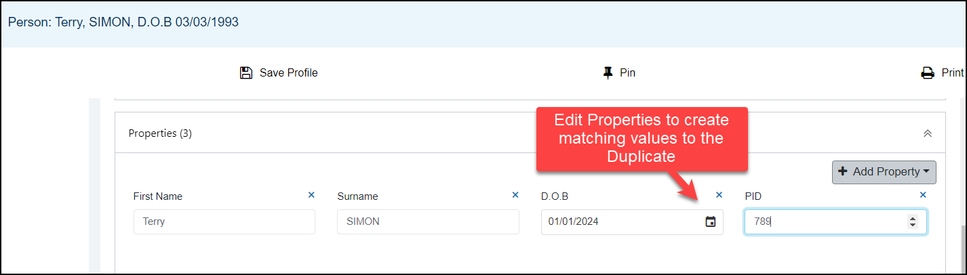Click the Pin label
Image resolution: width=967 pixels, height=275 pixels.
pyautogui.click(x=628, y=72)
